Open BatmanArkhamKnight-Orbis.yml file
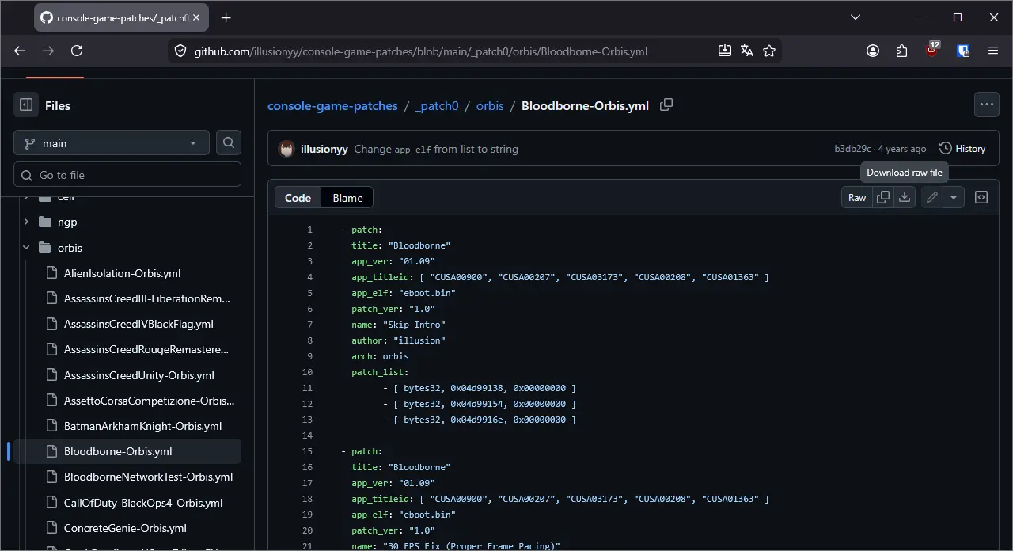Viewport: 1013px width, 551px height. click(x=143, y=426)
